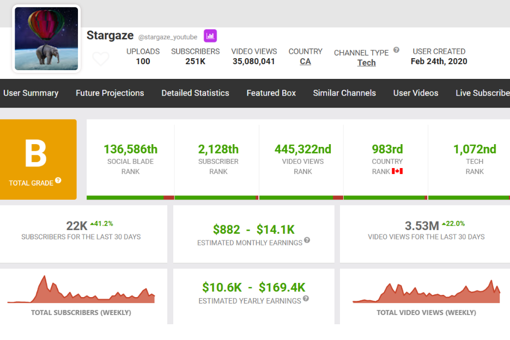The image size is (510, 340).
Task: Switch to Future Projections tab
Action: pyautogui.click(x=110, y=93)
